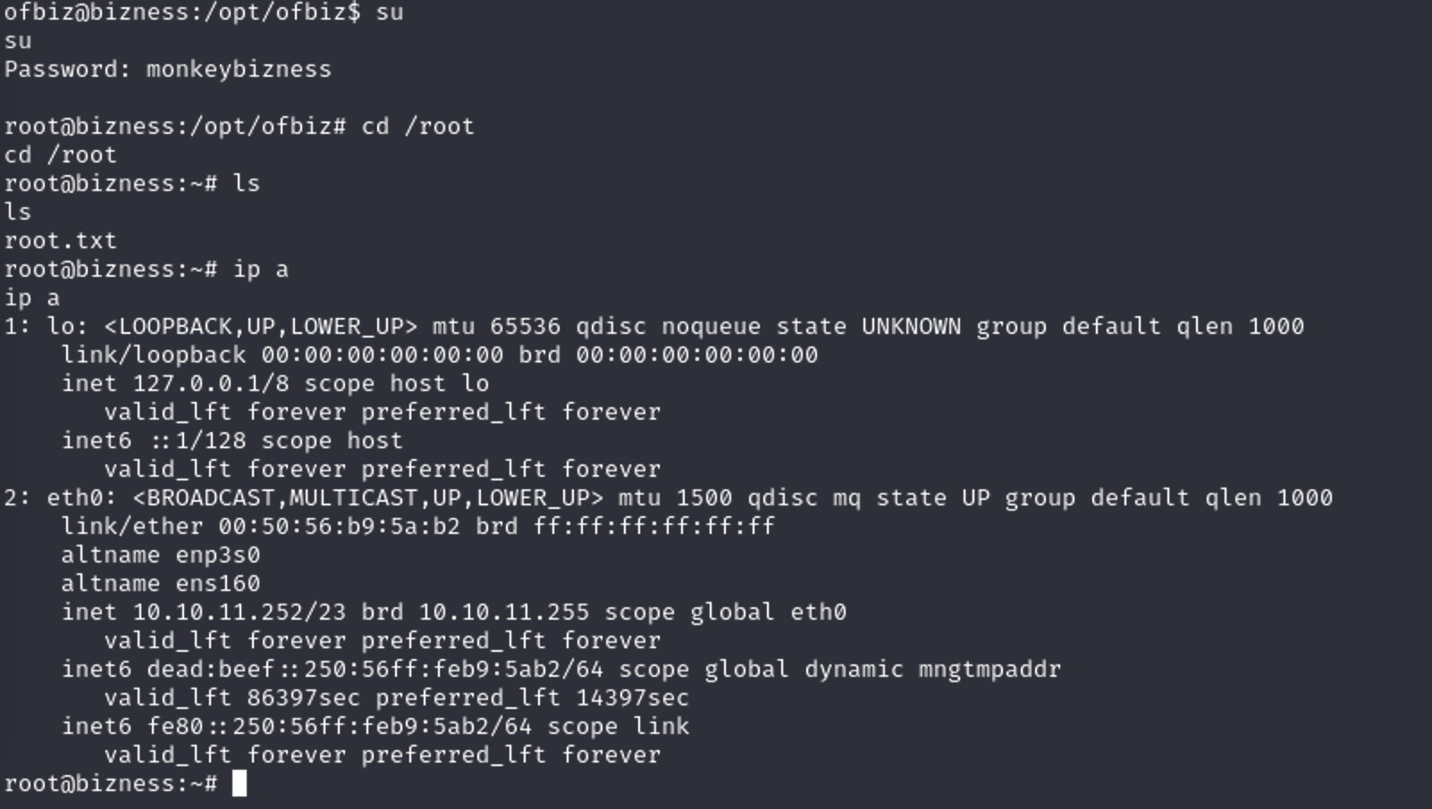Click the 'valid_lft 86397sec' text
This screenshot has width=1432, height=809.
click(232, 698)
